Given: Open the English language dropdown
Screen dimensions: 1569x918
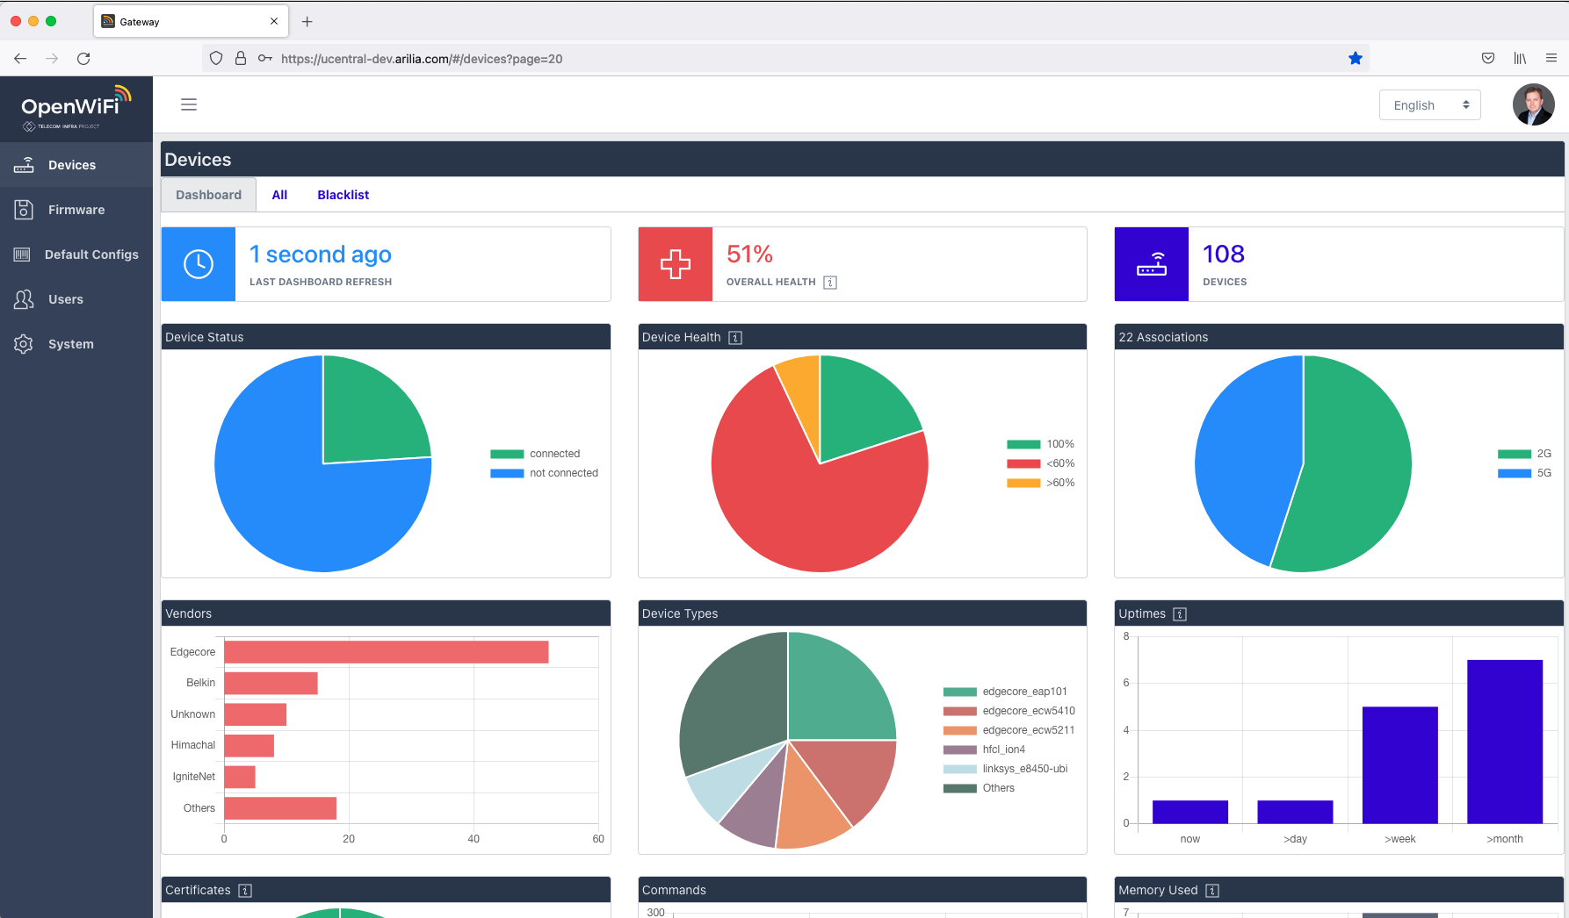Looking at the screenshot, I should (1429, 105).
